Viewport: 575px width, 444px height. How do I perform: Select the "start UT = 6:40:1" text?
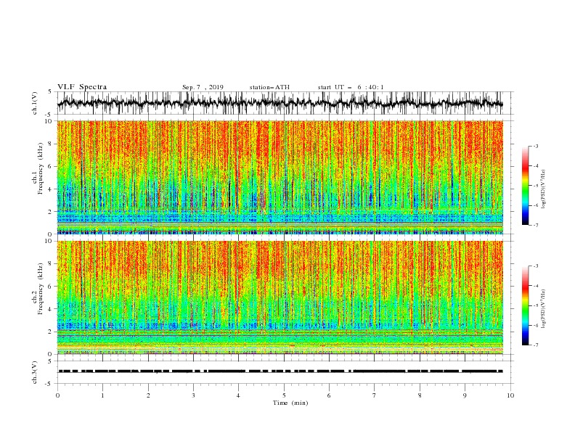pos(351,87)
